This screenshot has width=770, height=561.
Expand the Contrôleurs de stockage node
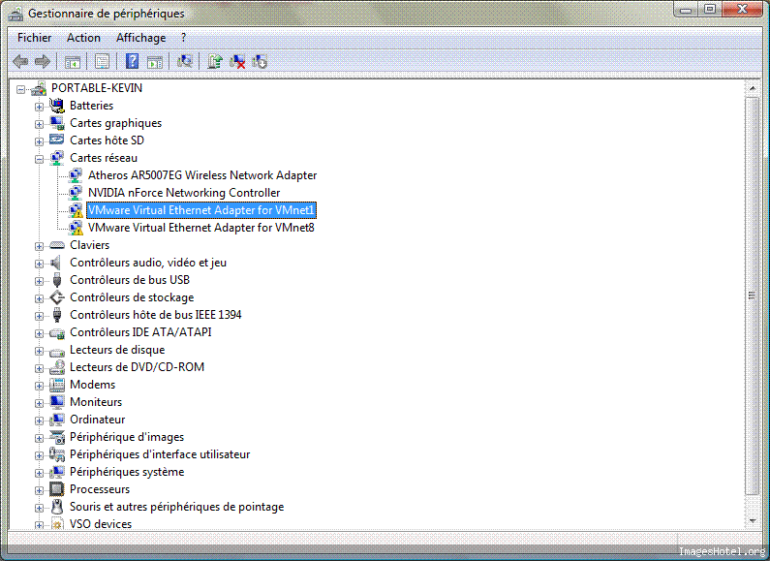(x=39, y=298)
